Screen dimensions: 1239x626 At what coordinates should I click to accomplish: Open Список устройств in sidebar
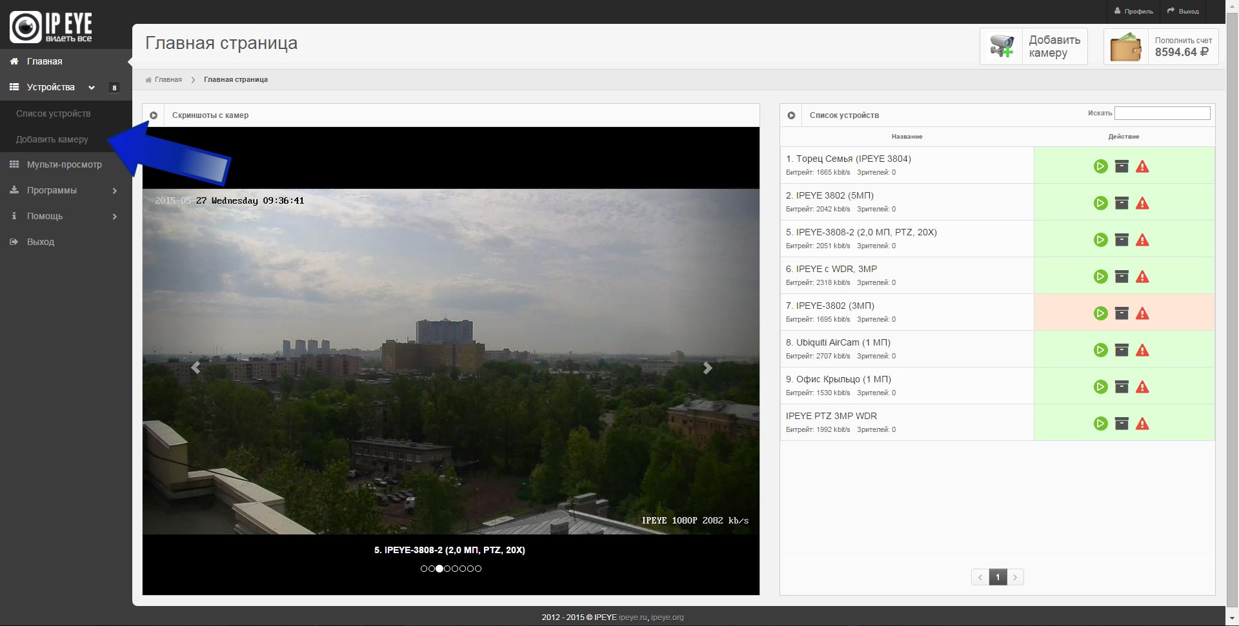(53, 113)
